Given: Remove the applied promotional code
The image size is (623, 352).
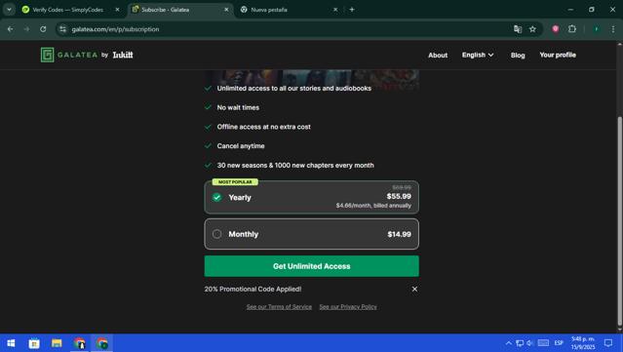Looking at the screenshot, I should [414, 290].
